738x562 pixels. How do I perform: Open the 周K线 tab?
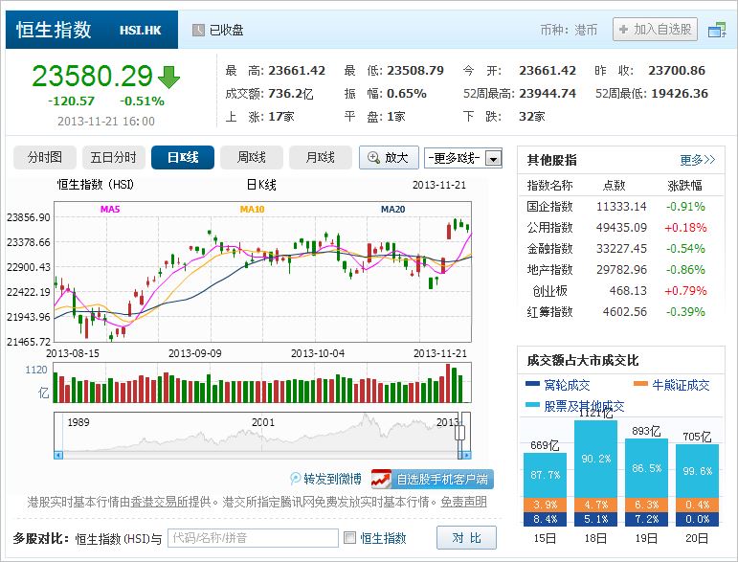pos(252,157)
